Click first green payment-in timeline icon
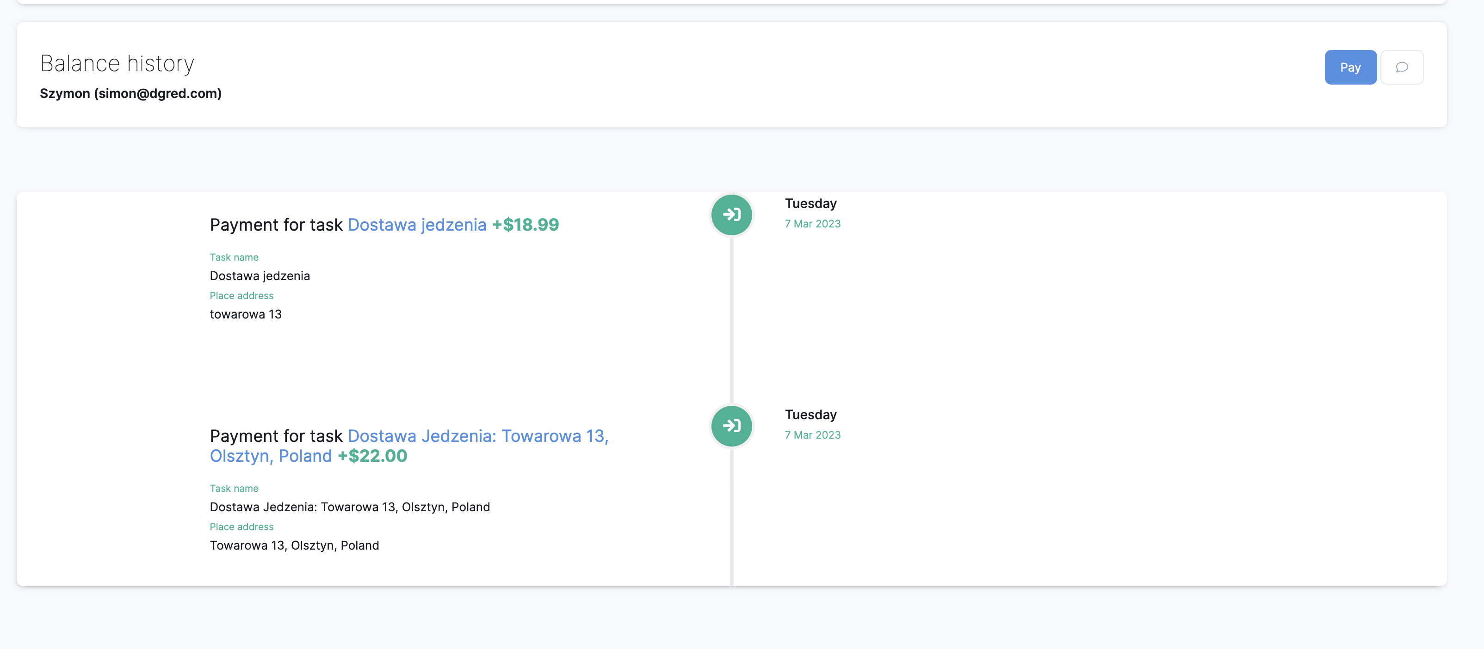Image resolution: width=1484 pixels, height=649 pixels. (x=731, y=215)
